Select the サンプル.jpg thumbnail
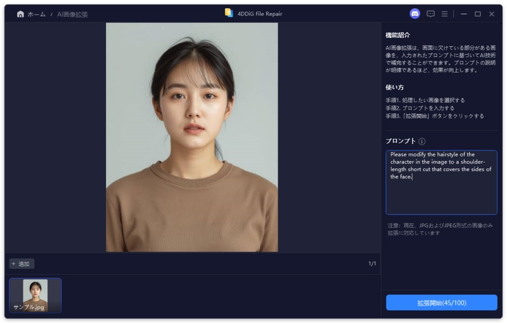Viewport: 507px width, 323px height. point(35,296)
